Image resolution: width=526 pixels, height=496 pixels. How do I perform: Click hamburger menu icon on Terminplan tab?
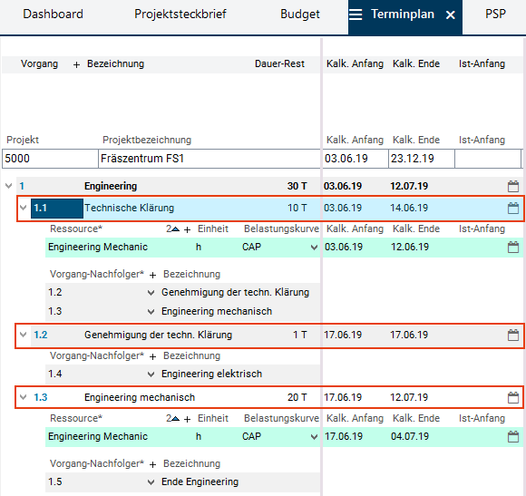click(356, 15)
